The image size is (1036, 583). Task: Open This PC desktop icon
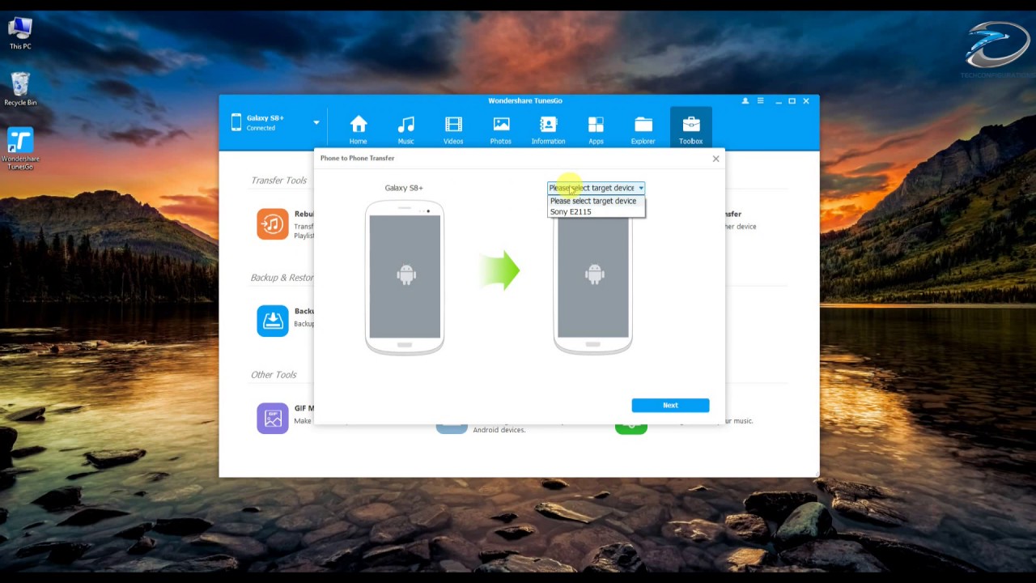tap(20, 33)
